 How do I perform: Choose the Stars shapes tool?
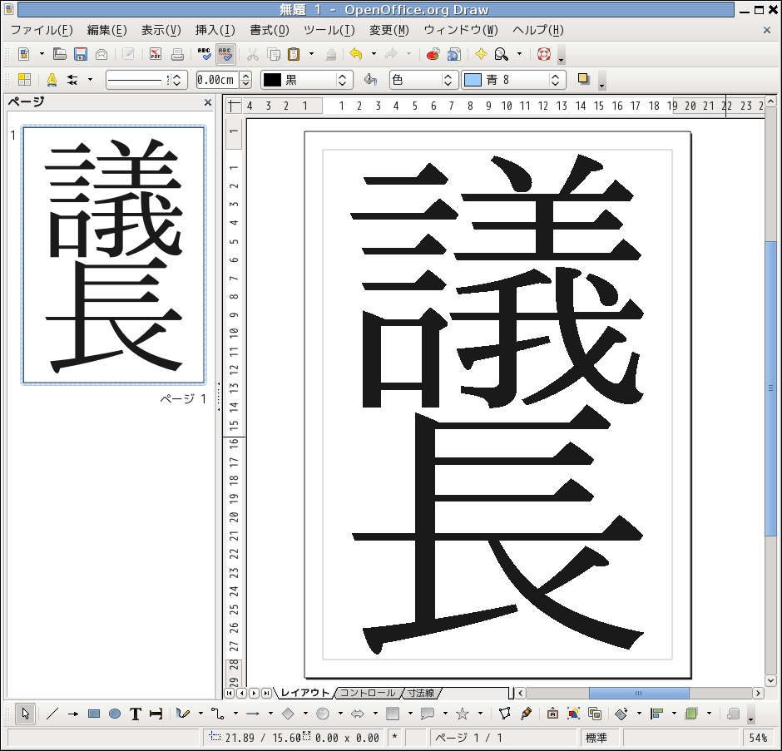(x=463, y=714)
